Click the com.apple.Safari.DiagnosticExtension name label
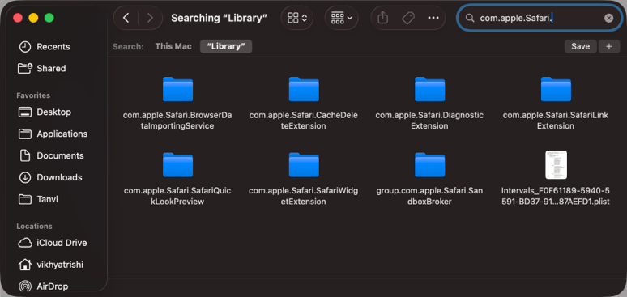This screenshot has height=297, width=627. pos(429,121)
